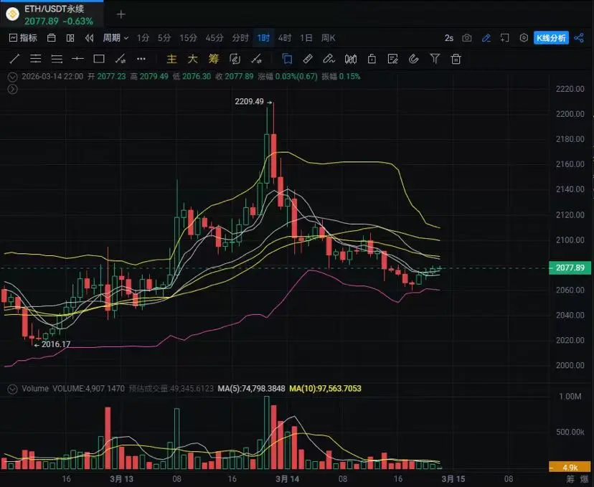The width and height of the screenshot is (594, 487).
Task: Select the 45分 timeframe
Action: click(x=214, y=38)
